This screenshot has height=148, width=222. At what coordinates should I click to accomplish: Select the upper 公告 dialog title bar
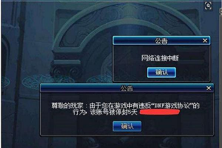161,41
